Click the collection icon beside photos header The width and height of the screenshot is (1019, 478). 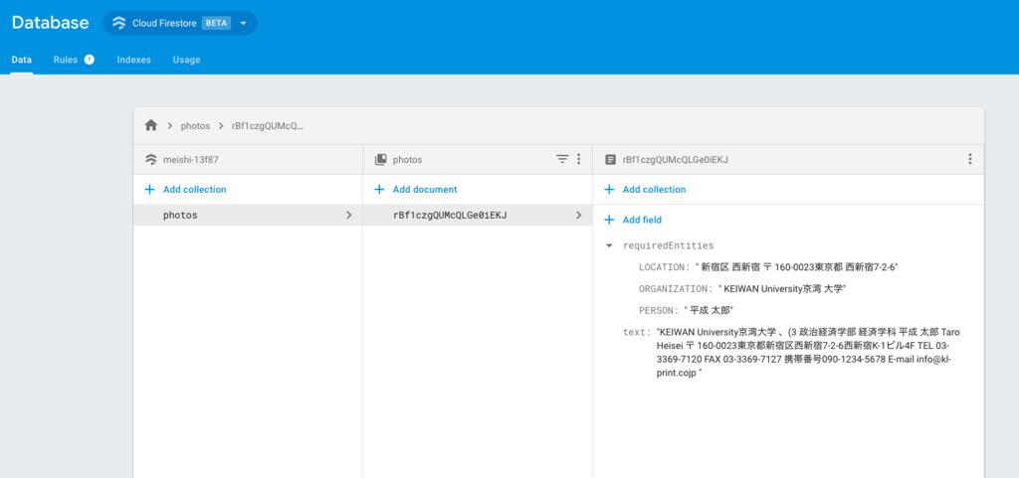[381, 159]
